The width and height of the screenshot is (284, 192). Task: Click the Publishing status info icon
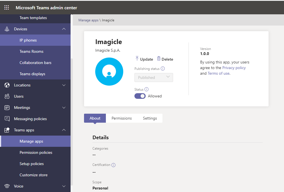click(x=163, y=68)
